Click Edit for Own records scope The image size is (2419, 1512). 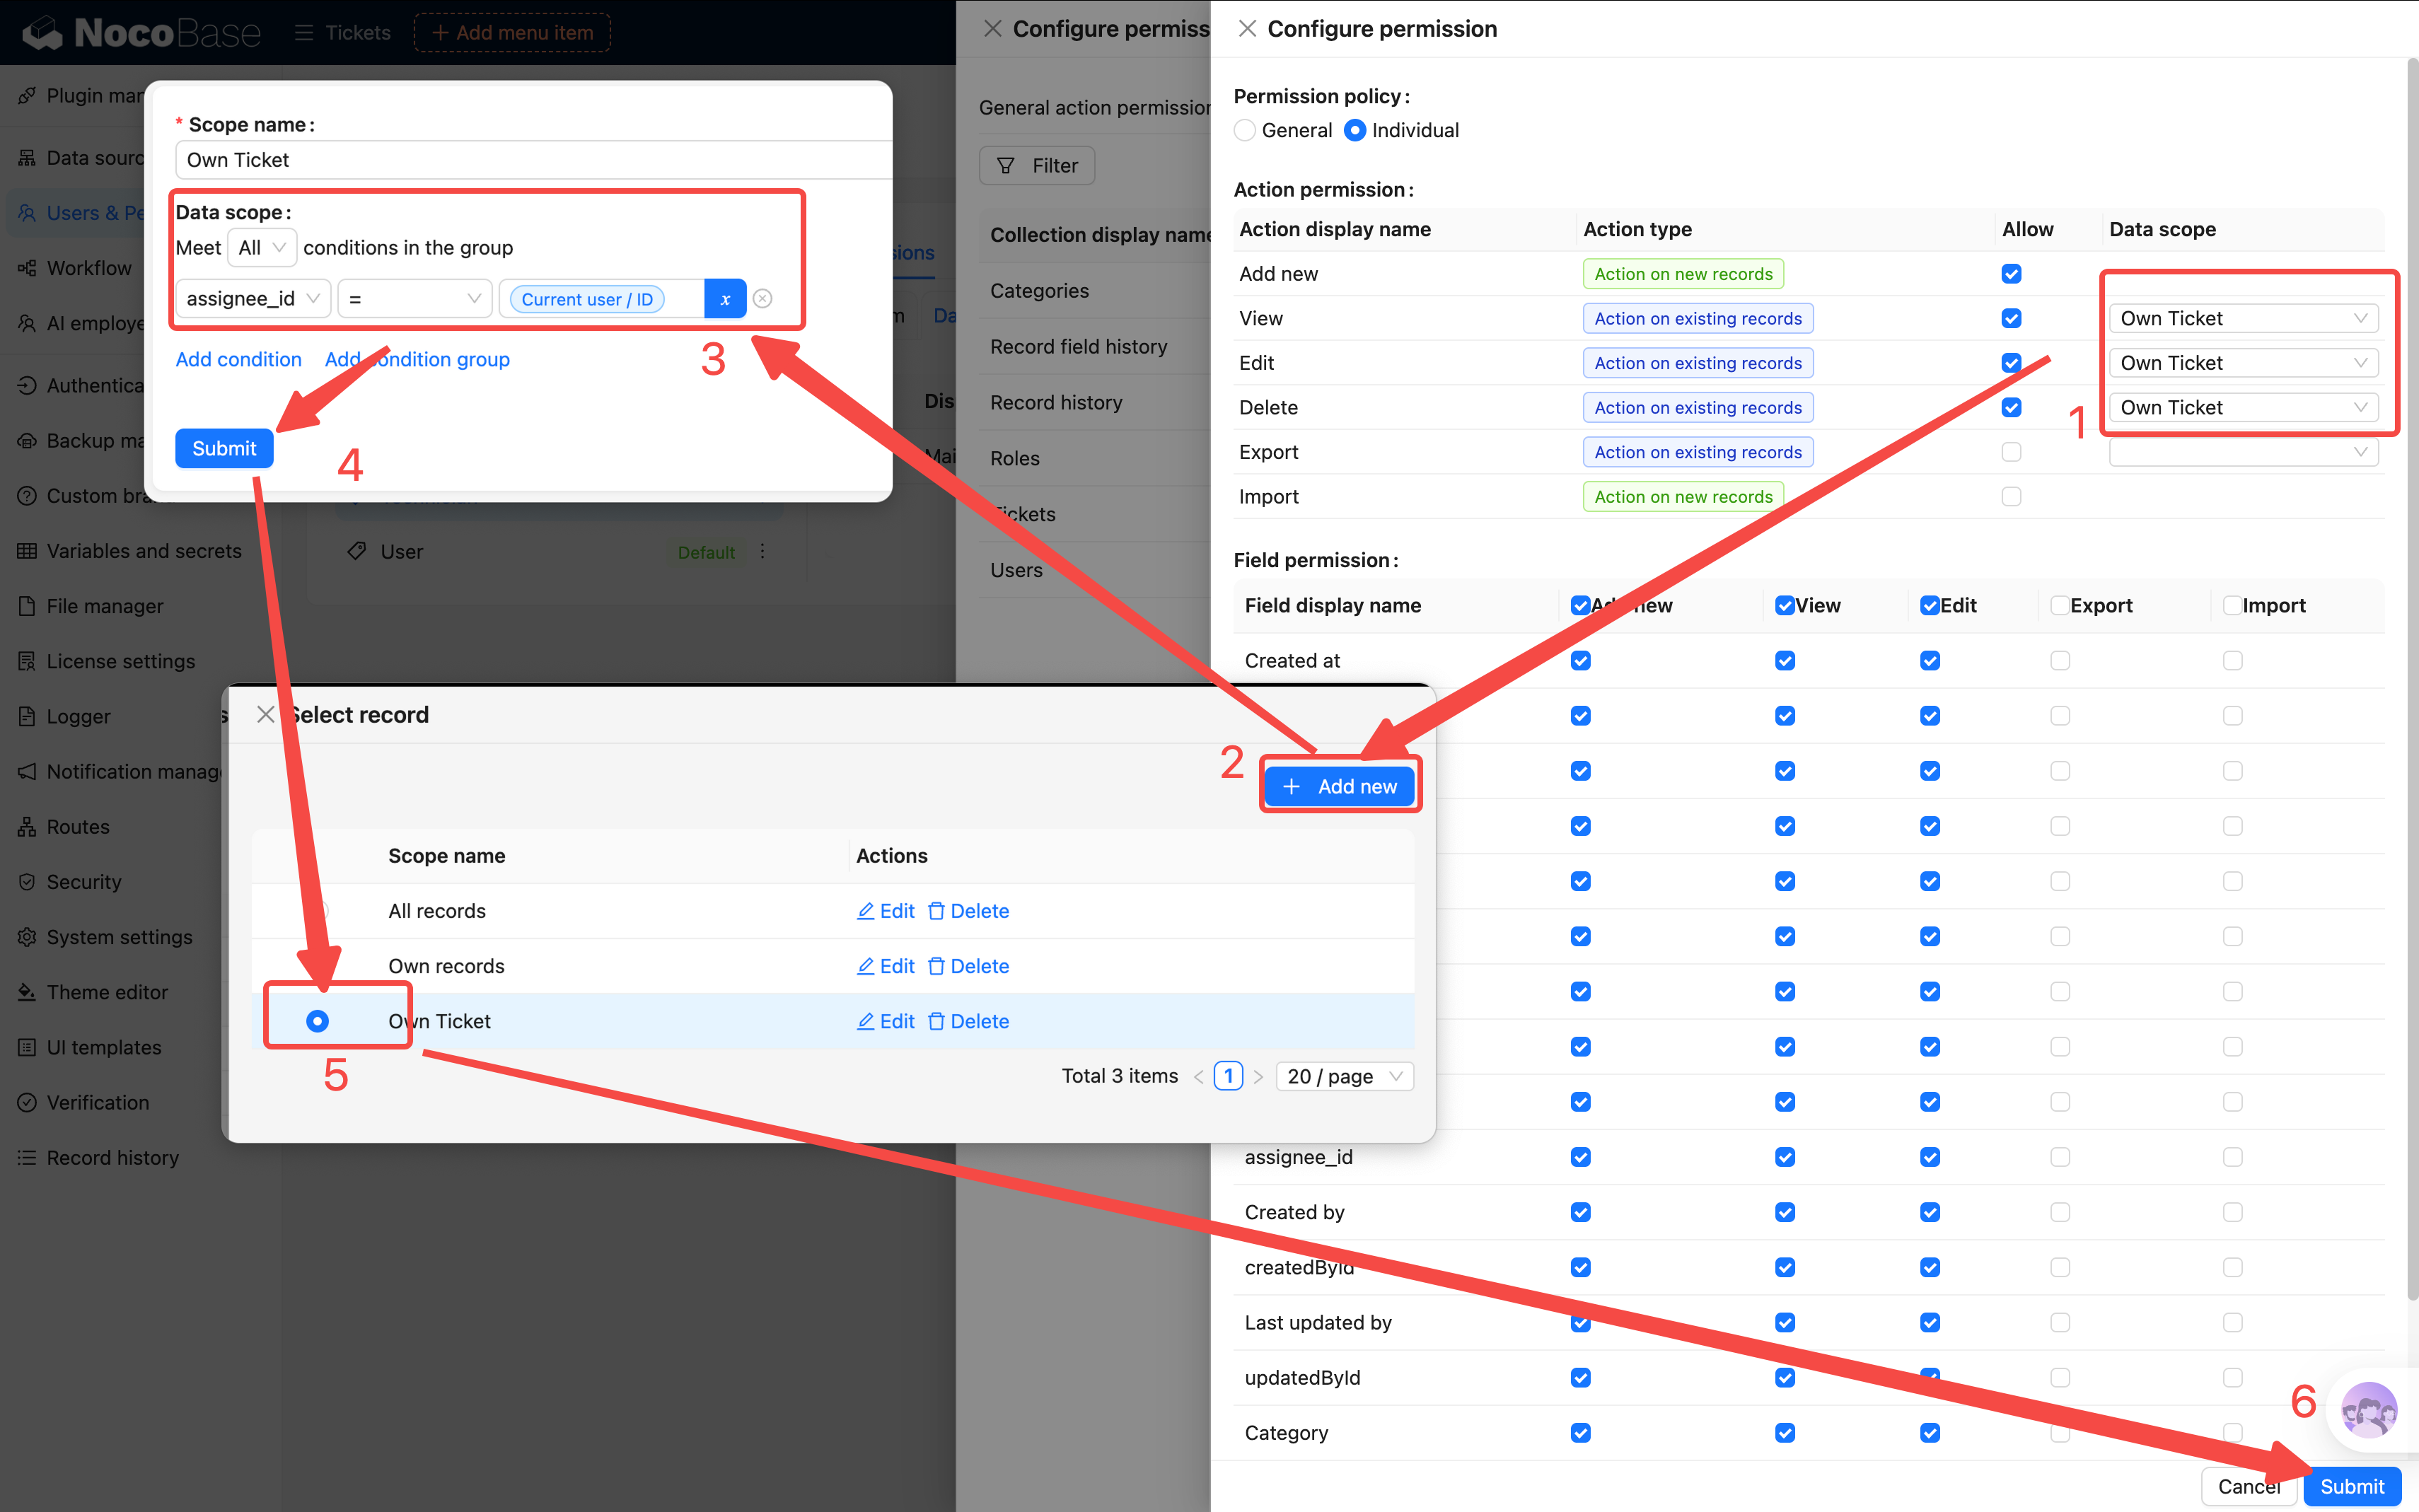pos(886,966)
